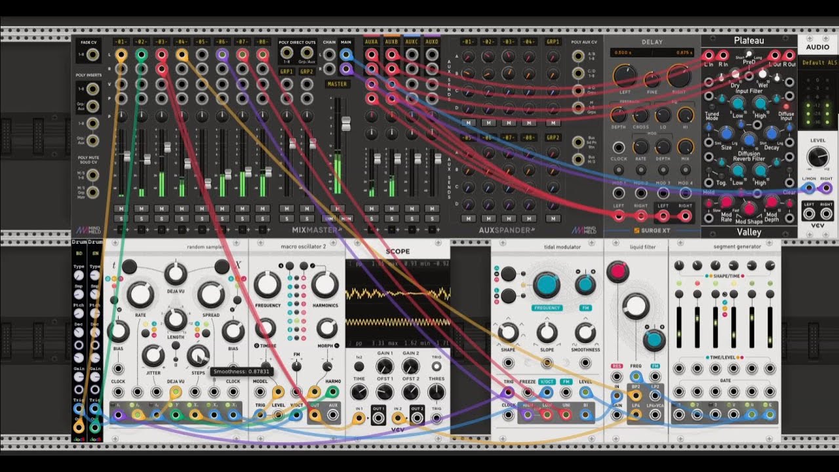
Task: Mute the AuxSpander 01 sends
Action: (x=467, y=123)
